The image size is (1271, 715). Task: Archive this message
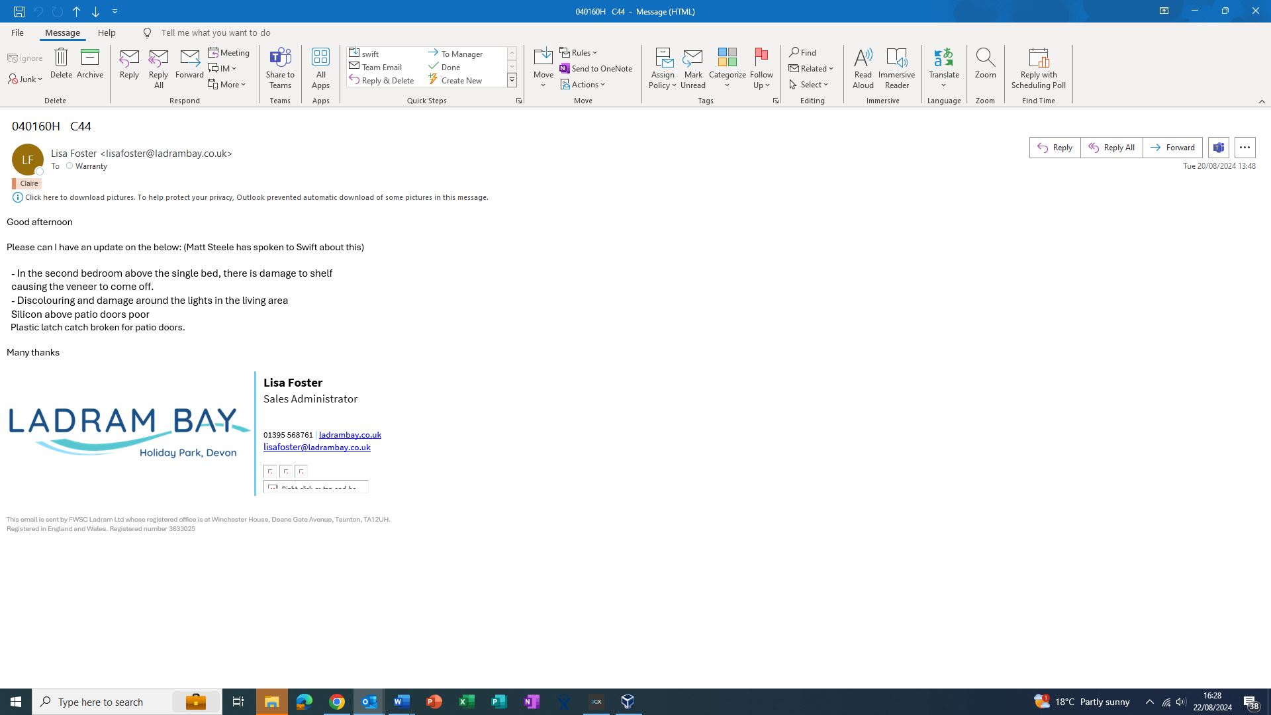click(x=90, y=64)
